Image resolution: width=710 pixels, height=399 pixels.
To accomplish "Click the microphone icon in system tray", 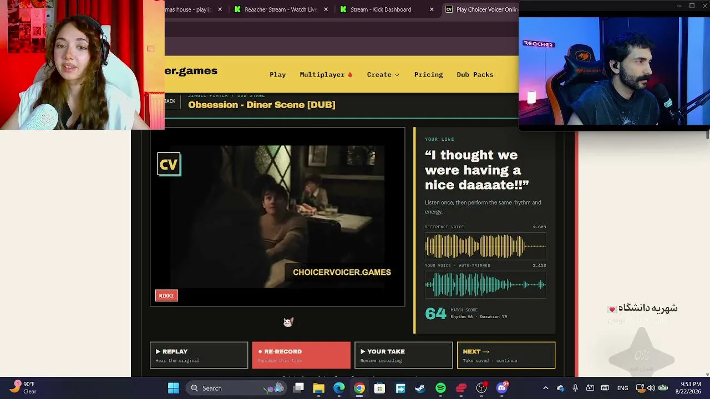I will (575, 388).
